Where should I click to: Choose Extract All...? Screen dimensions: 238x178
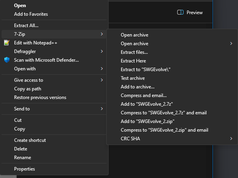pyautogui.click(x=54, y=26)
